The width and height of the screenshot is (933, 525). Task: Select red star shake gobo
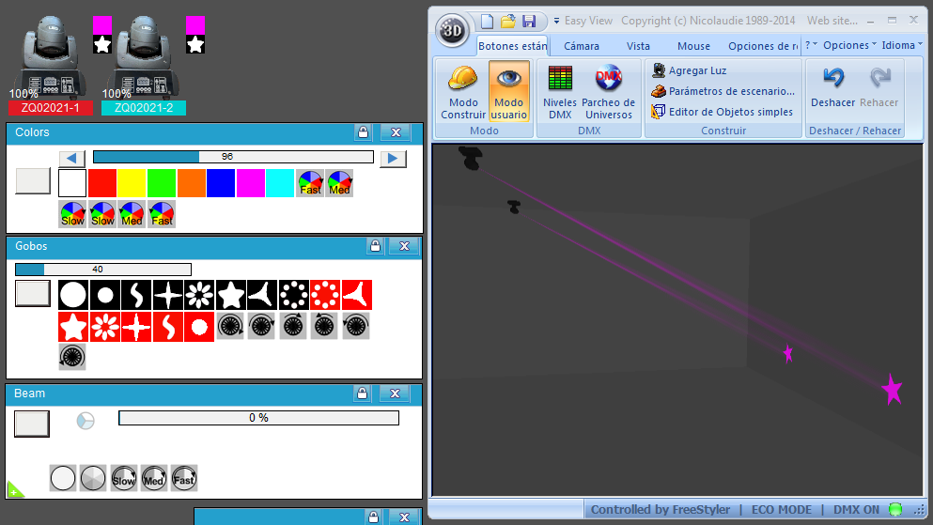tap(73, 327)
